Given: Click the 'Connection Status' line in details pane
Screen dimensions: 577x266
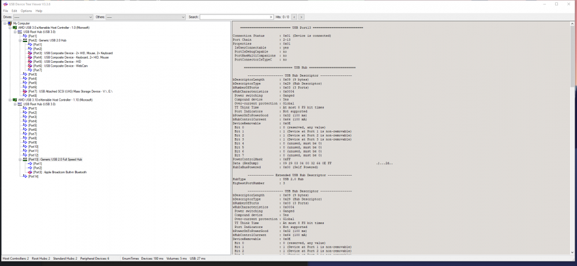Looking at the screenshot, I should point(282,36).
